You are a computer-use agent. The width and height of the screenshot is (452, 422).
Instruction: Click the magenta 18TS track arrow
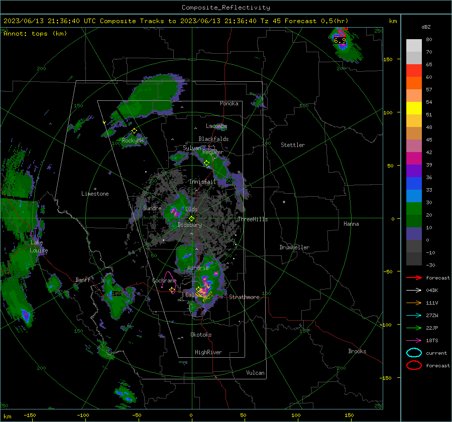tap(414, 340)
